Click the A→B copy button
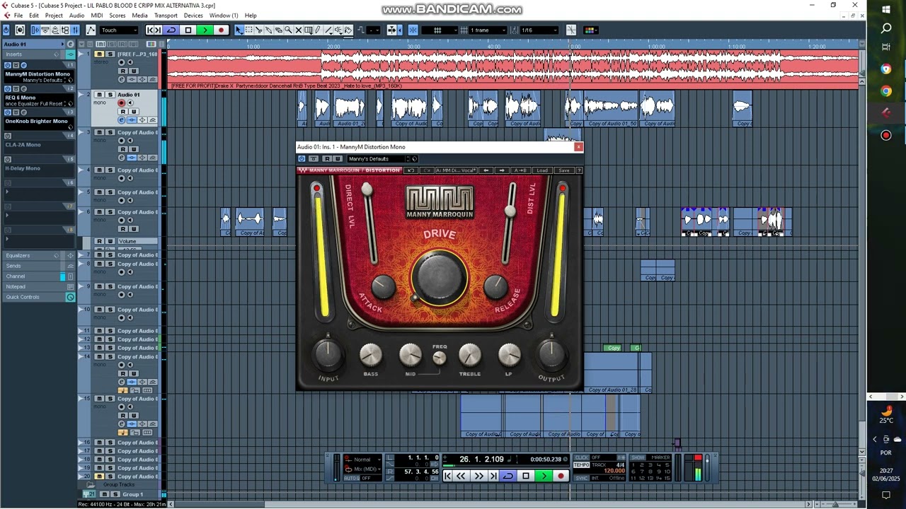 [x=520, y=170]
